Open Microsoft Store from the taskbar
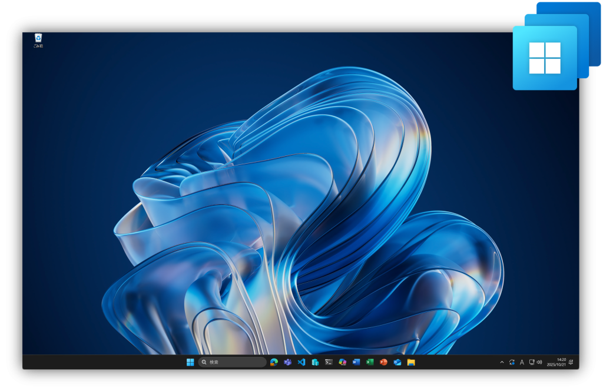The height and width of the screenshot is (391, 603). [x=315, y=362]
